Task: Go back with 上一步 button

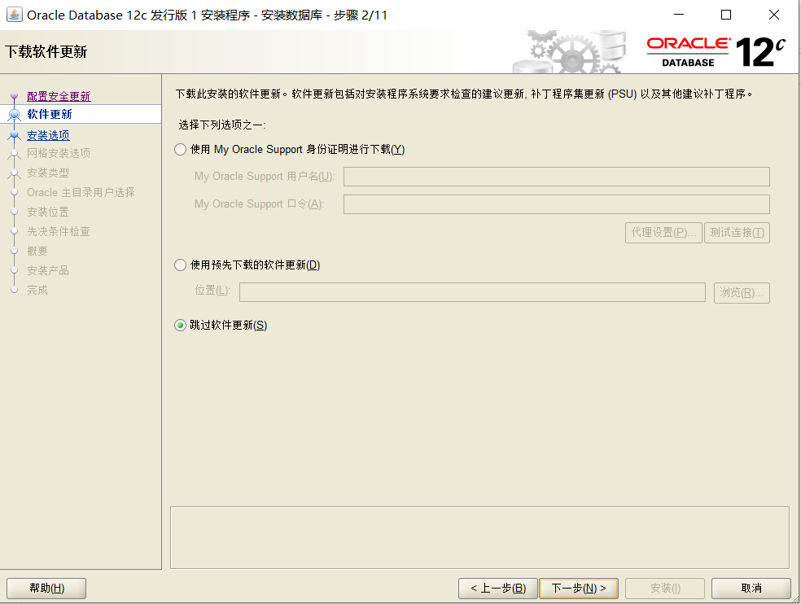Action: point(498,589)
